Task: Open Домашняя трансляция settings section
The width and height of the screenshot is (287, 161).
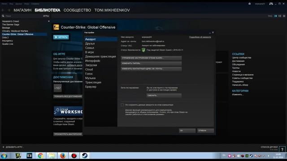Action: click(x=100, y=57)
